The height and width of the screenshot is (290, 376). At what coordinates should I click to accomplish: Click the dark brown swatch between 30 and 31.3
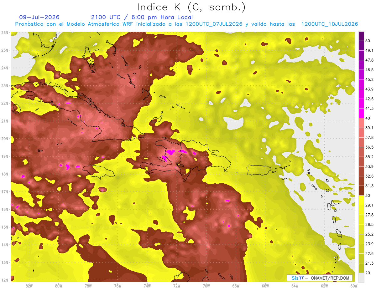[361, 191]
